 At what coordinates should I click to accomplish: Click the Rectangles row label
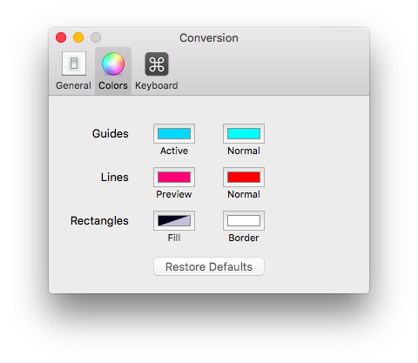click(x=99, y=221)
